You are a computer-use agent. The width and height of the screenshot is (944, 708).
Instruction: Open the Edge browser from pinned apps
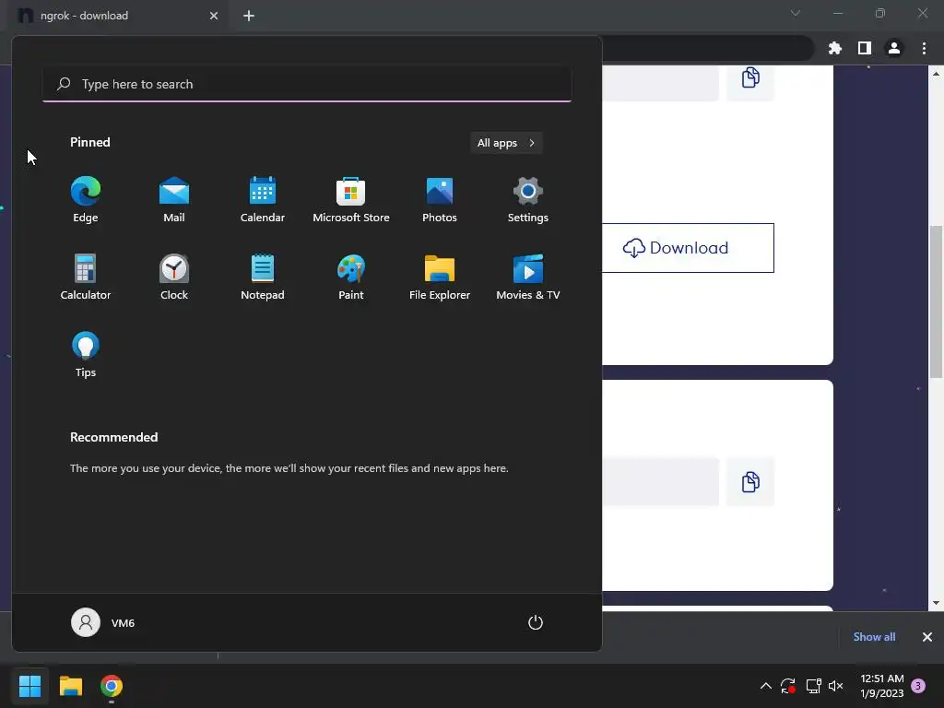(86, 200)
